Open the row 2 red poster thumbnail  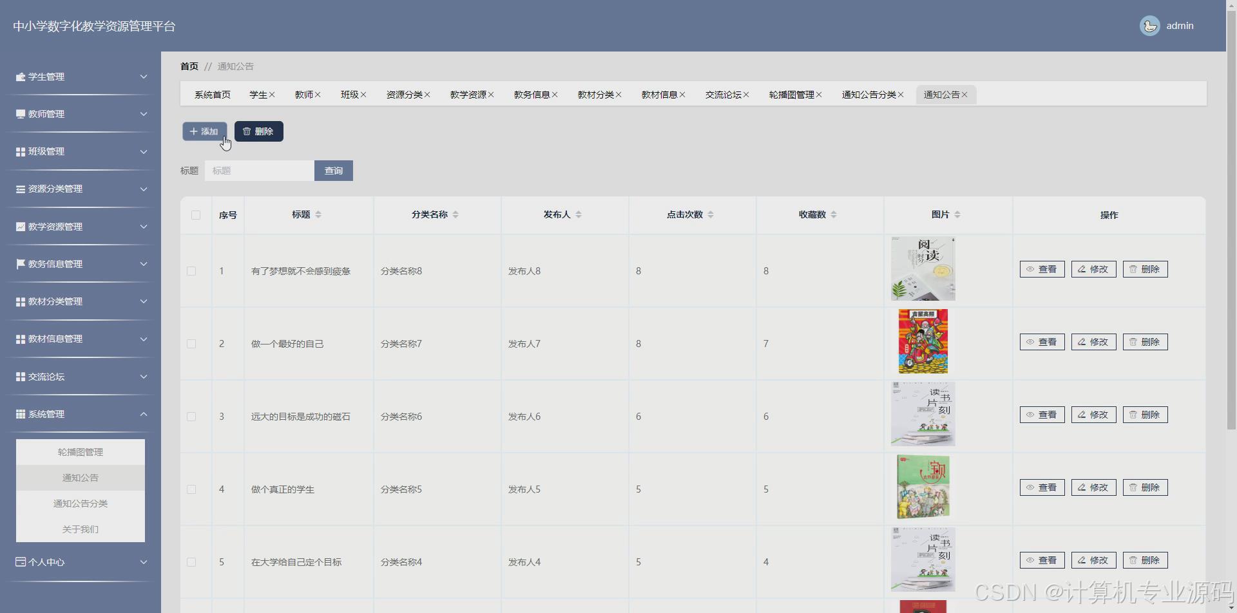click(923, 341)
